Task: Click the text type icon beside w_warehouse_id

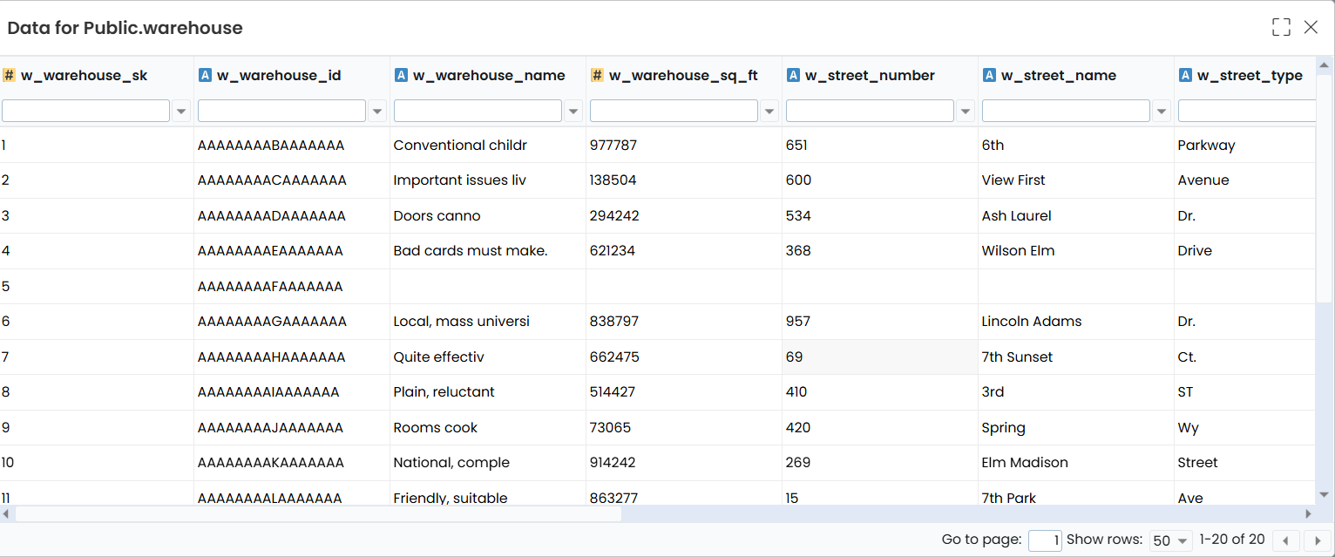Action: [x=205, y=75]
